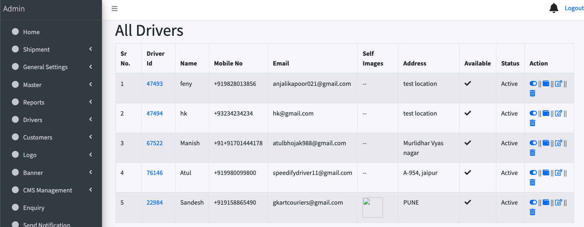Image resolution: width=584 pixels, height=227 pixels.
Task: Open wallet for driver Sandesh
Action: coord(546,202)
